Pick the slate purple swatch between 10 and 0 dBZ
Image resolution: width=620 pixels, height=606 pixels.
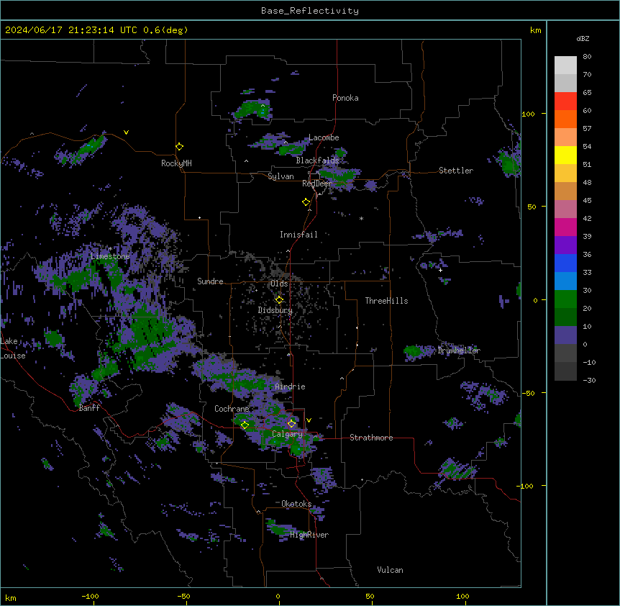tap(565, 335)
